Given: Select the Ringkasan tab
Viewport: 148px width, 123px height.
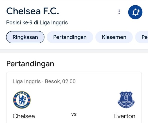Looking at the screenshot, I should coord(25,37).
